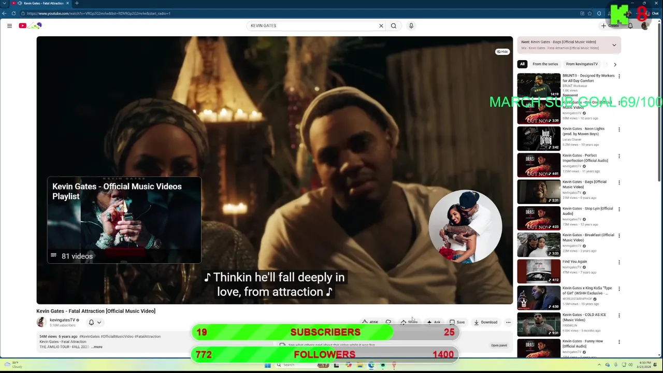Click the Create button

pyautogui.click(x=611, y=25)
